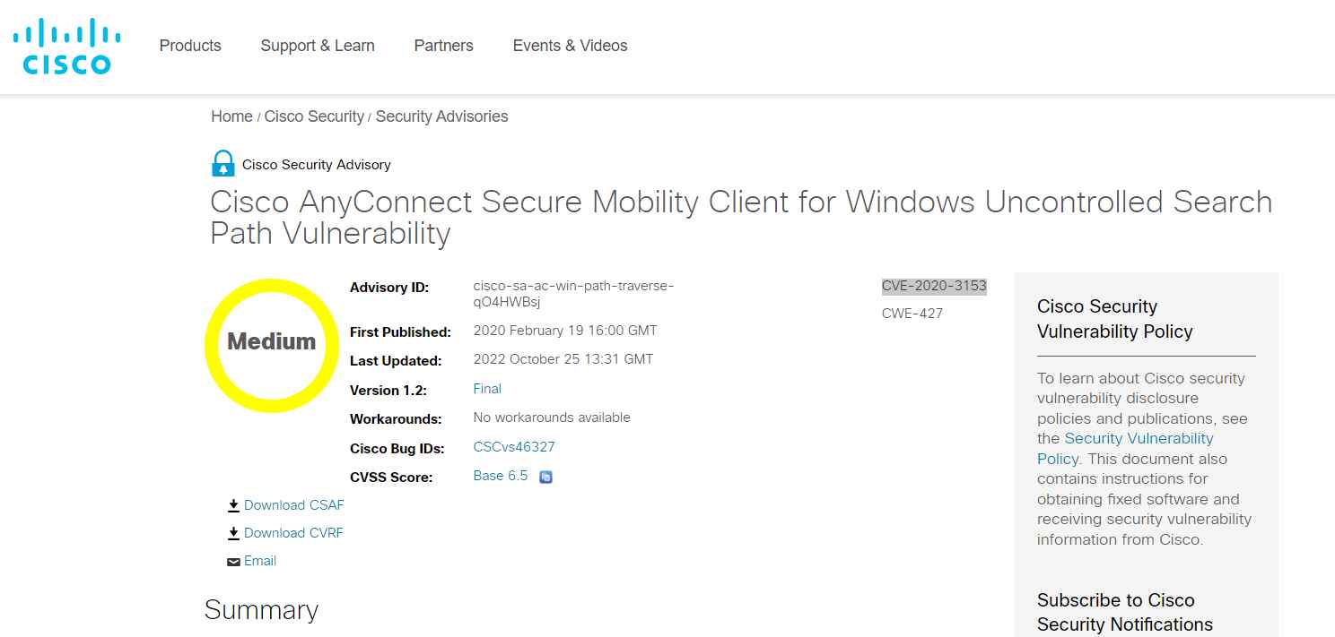Open the Base 6.5 CVSS score link

coord(499,476)
